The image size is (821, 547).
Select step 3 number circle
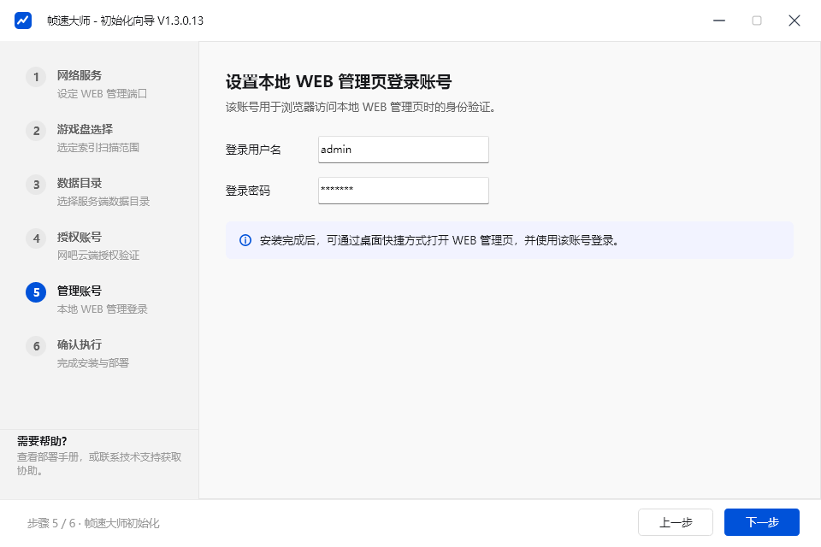[x=36, y=185]
